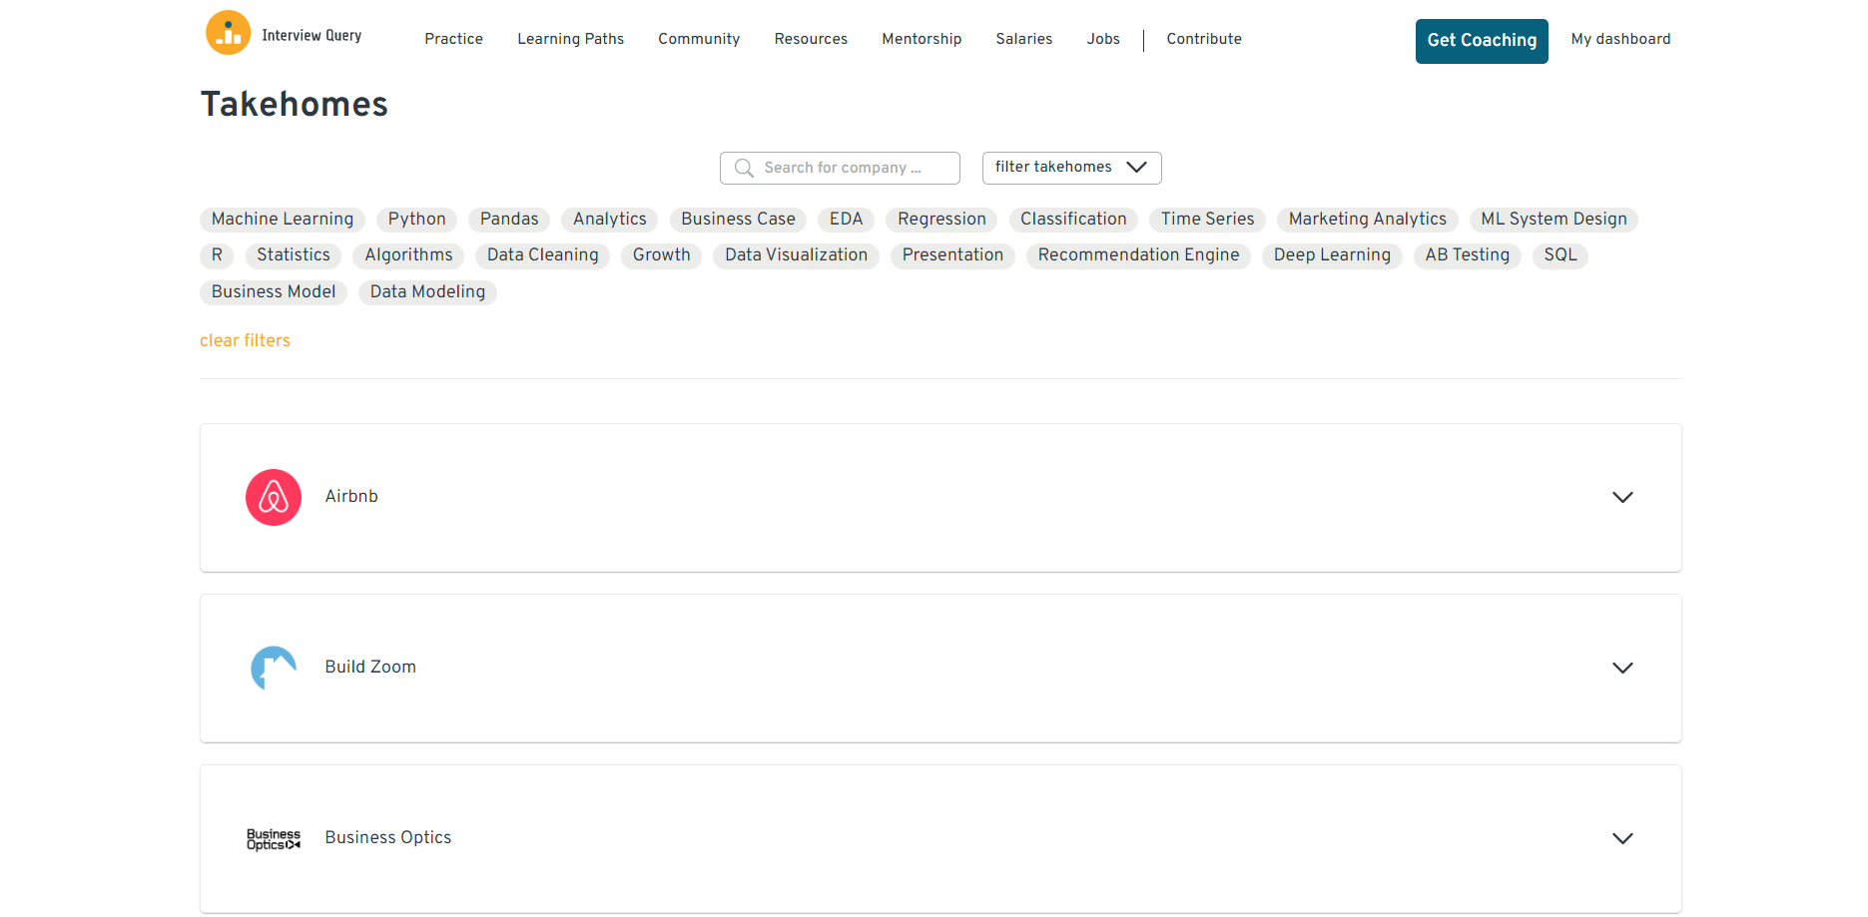Expand the Business Optics row chevron

tap(1622, 838)
